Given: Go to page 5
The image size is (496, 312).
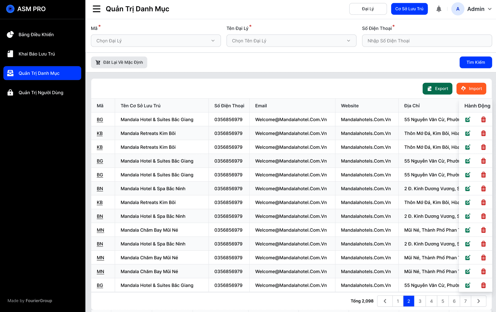Looking at the screenshot, I should click(443, 301).
